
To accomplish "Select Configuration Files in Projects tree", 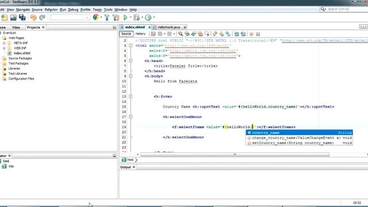I will [21, 79].
